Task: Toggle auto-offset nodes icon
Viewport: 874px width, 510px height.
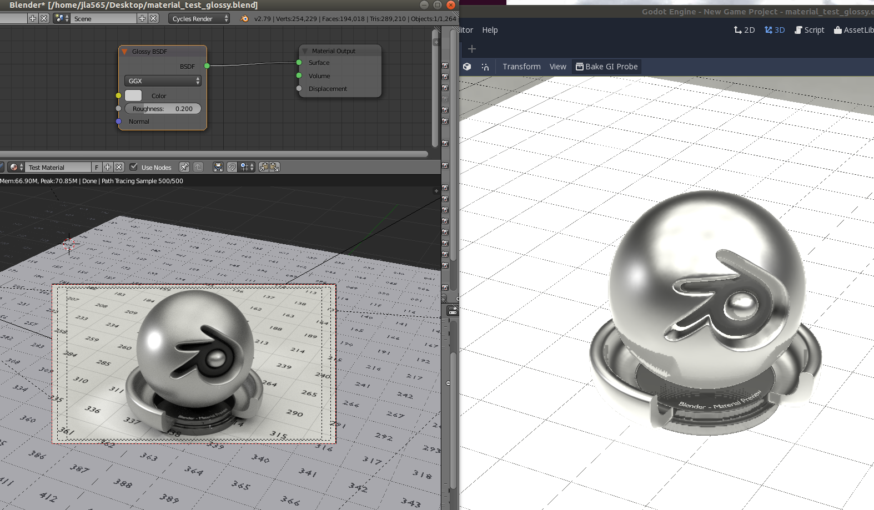Action: (218, 167)
